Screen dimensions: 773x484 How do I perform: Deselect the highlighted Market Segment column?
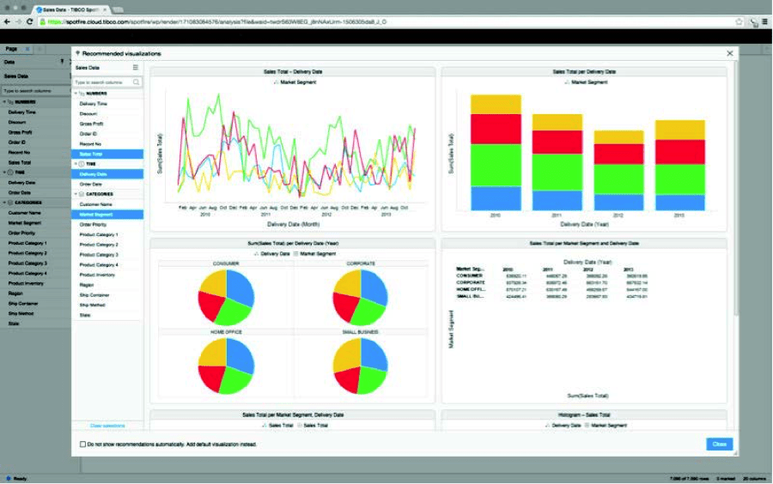point(107,215)
